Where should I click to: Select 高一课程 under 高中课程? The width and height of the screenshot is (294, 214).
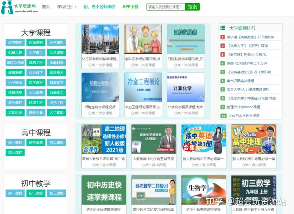tap(15, 143)
